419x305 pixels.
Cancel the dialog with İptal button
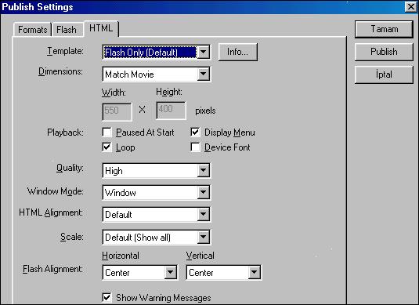(x=384, y=74)
